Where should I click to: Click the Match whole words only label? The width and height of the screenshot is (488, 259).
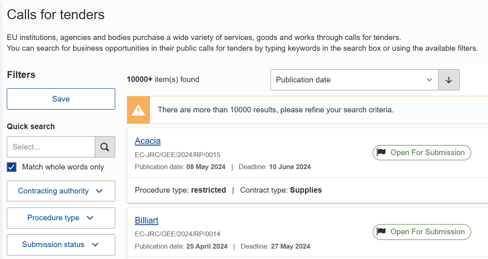pos(63,167)
